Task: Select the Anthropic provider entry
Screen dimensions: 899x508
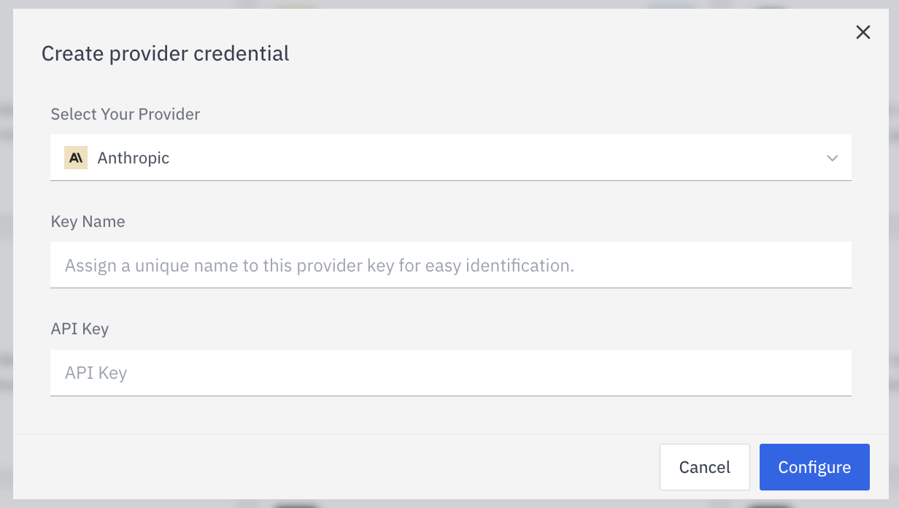Action: point(292,158)
